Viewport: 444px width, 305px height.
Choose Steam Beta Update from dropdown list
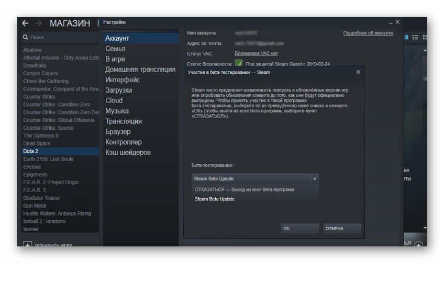click(215, 199)
